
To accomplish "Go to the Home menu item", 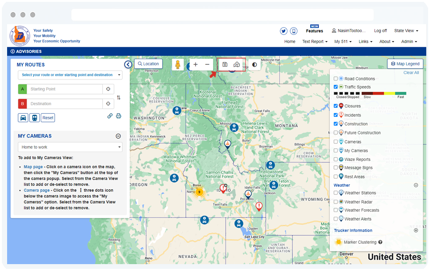I will [x=290, y=41].
